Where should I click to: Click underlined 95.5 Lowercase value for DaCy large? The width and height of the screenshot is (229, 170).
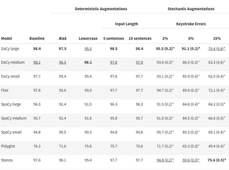tap(88, 49)
